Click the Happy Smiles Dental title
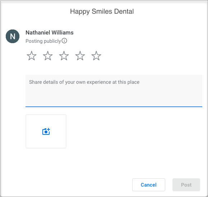This screenshot has width=208, height=197. pyautogui.click(x=102, y=12)
